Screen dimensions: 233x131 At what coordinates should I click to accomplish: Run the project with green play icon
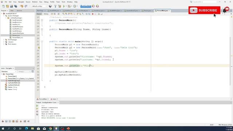click(64, 6)
